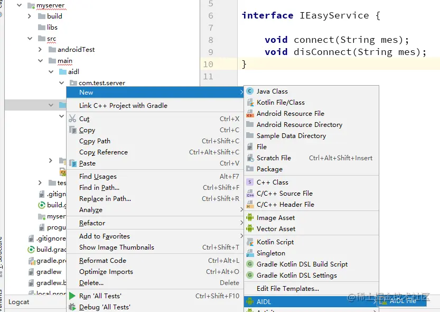Screen dimensions: 440x312
Task: Click the Android Resource File icon
Action: (250, 114)
